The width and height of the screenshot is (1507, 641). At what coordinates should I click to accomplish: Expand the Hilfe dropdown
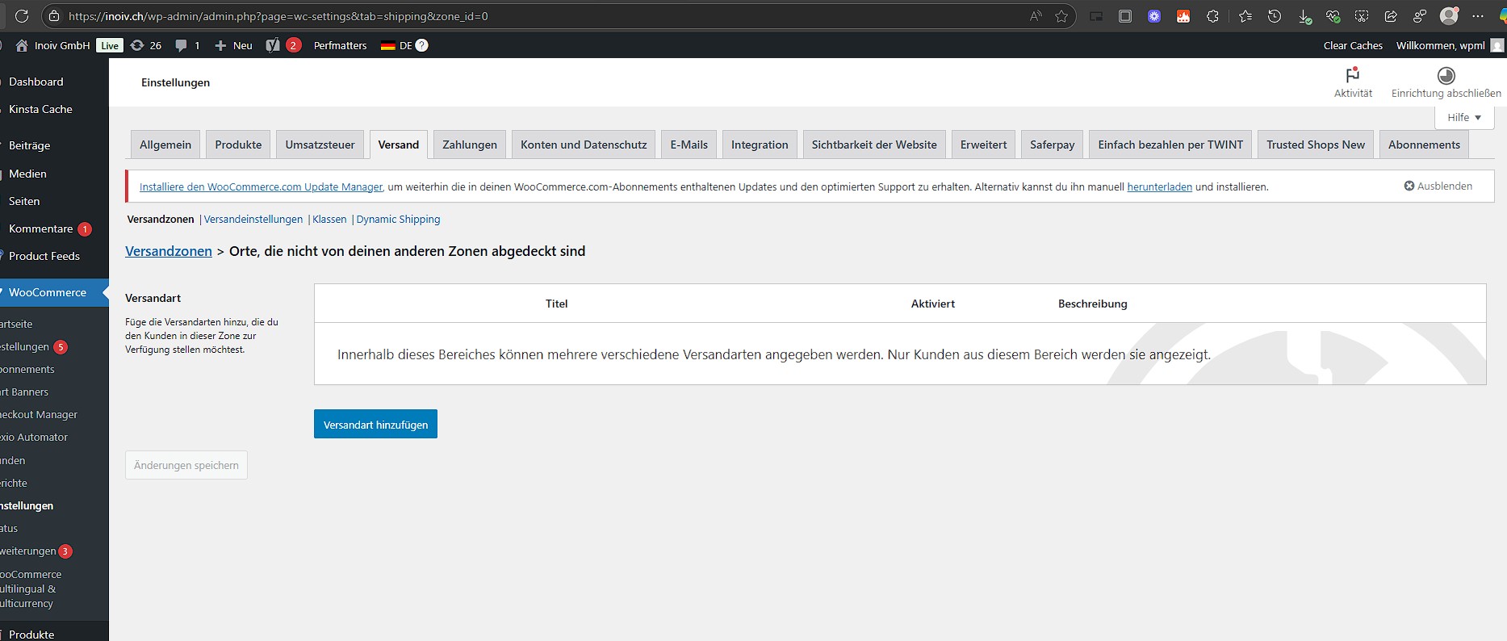click(1463, 117)
